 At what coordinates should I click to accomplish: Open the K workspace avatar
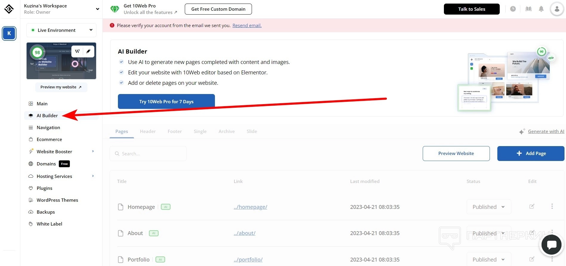(x=9, y=33)
